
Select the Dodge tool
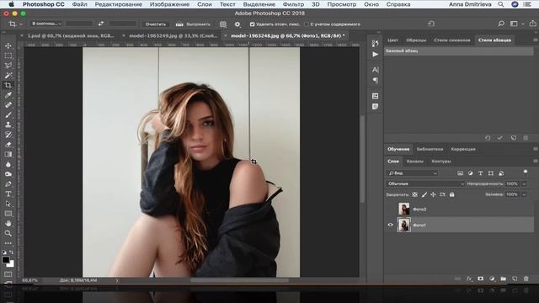pyautogui.click(x=8, y=174)
